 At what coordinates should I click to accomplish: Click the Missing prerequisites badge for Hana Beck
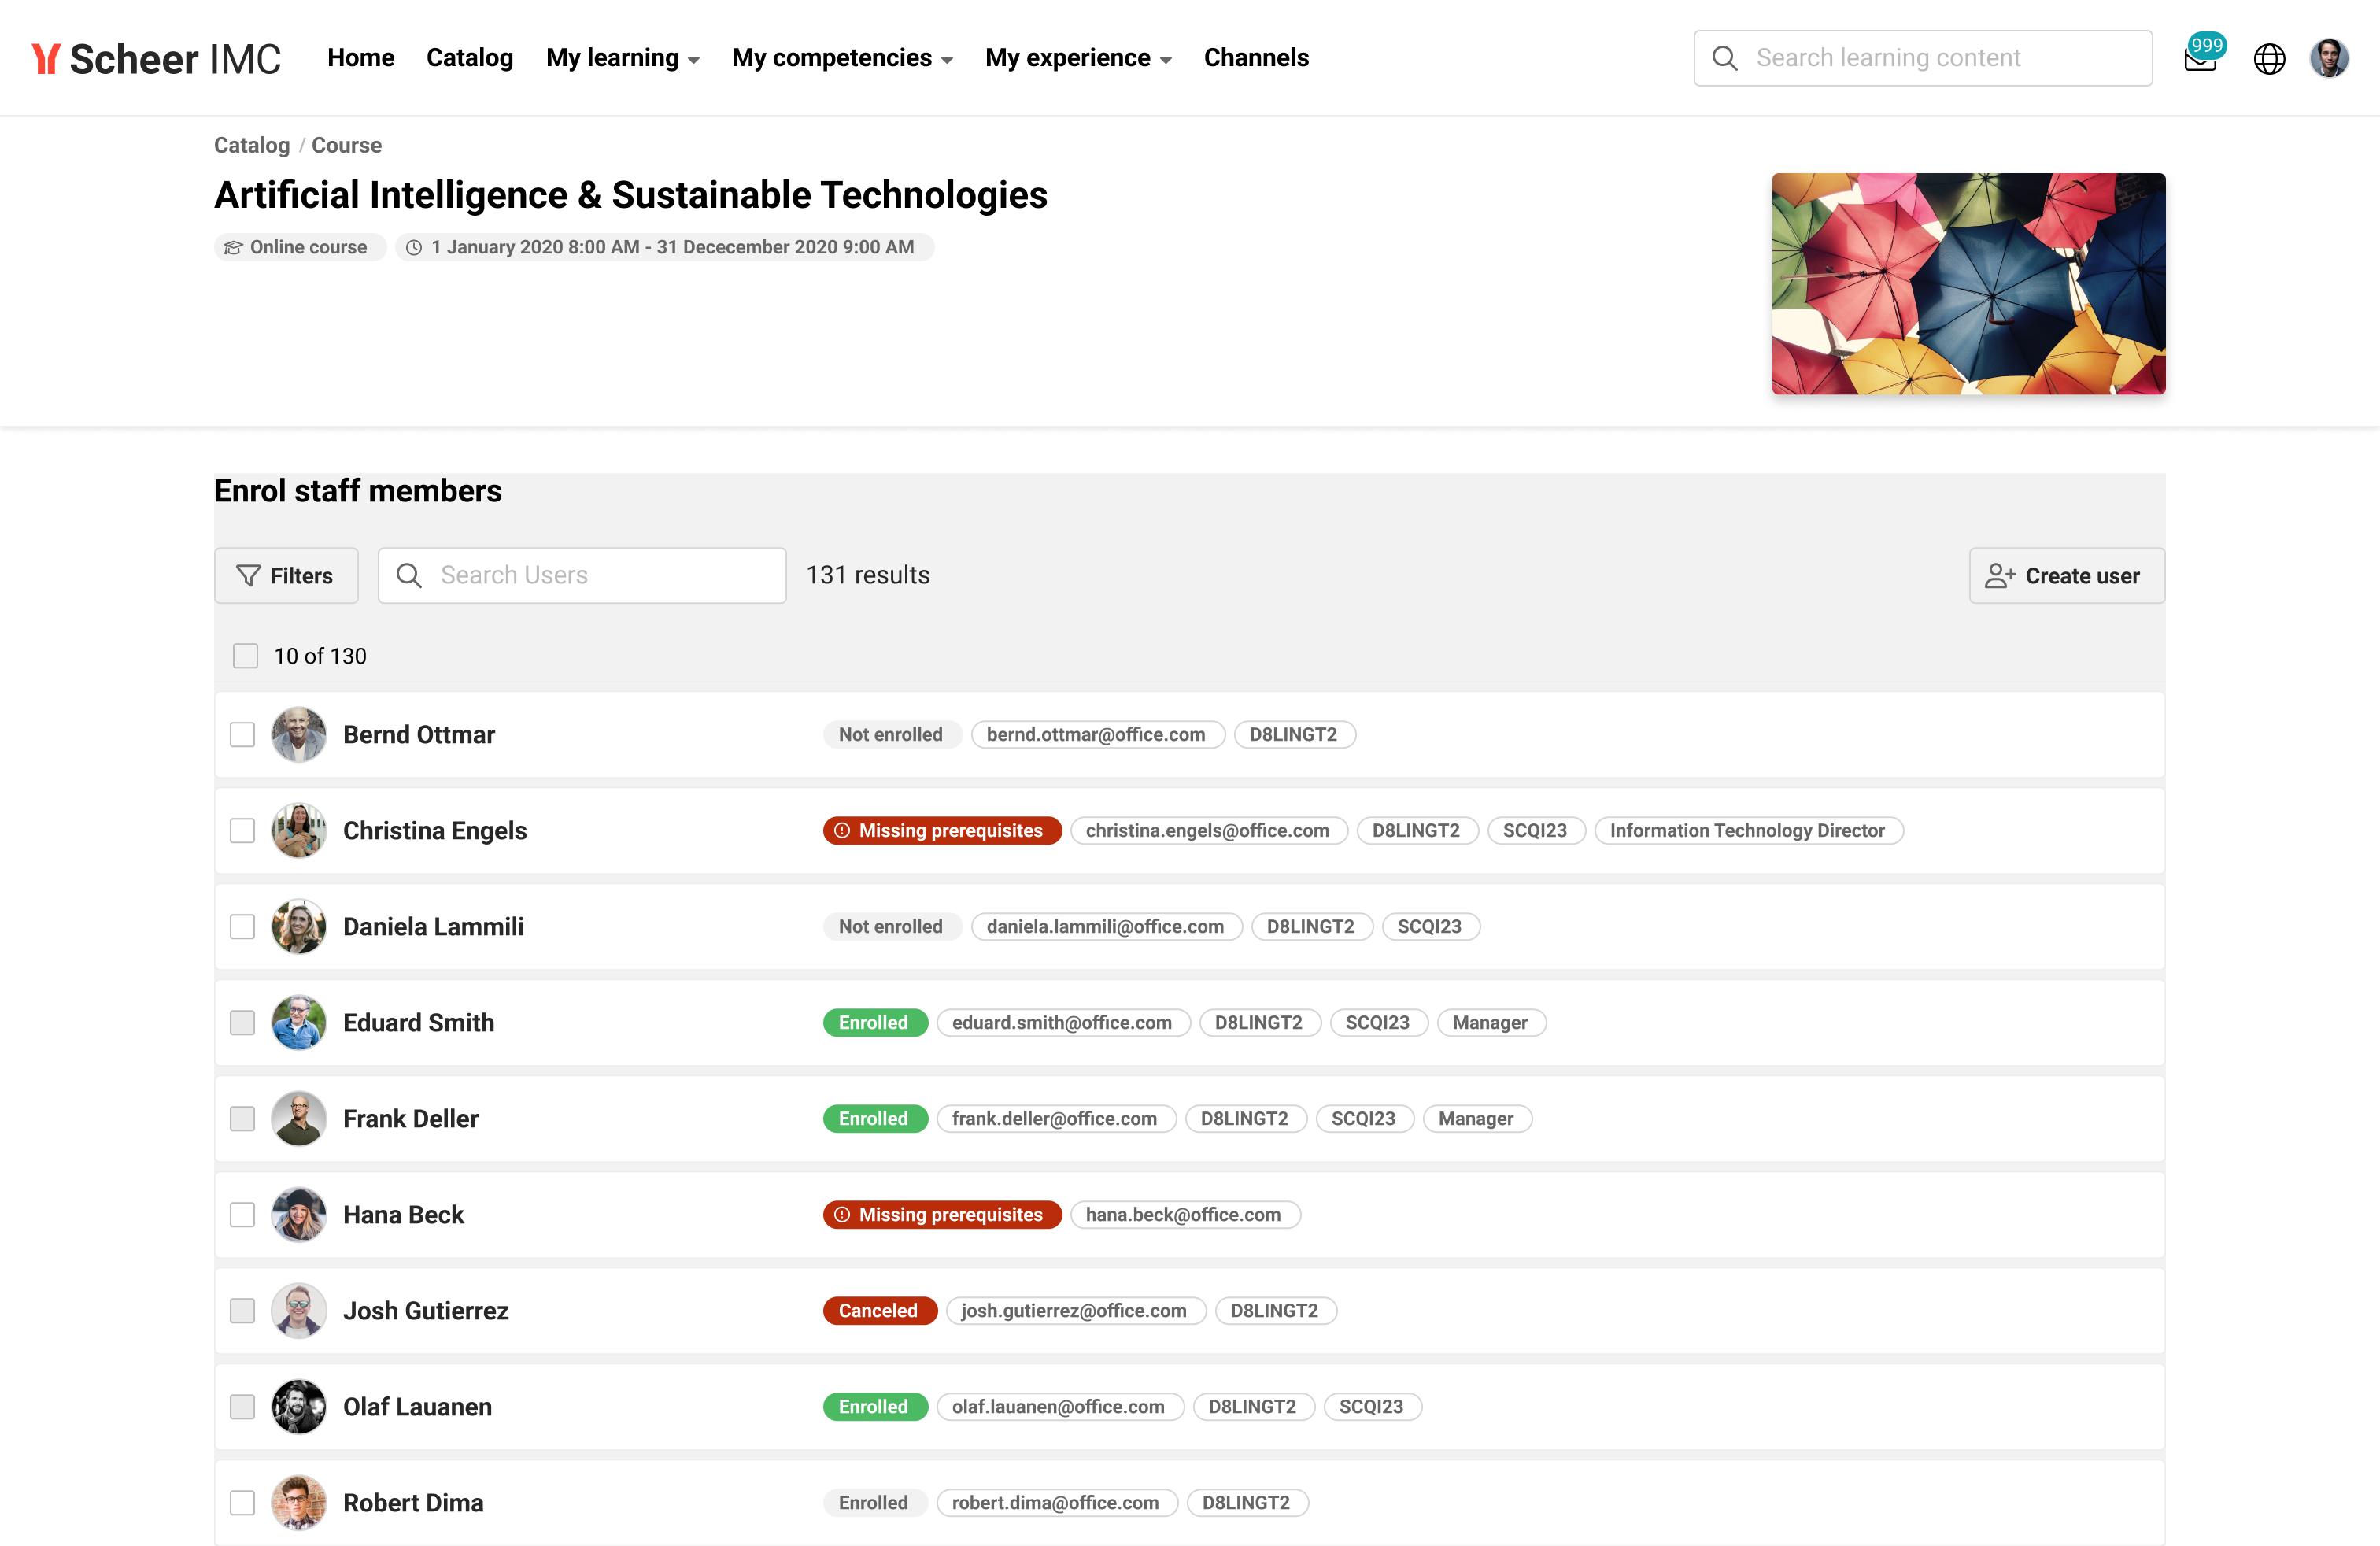coord(941,1215)
